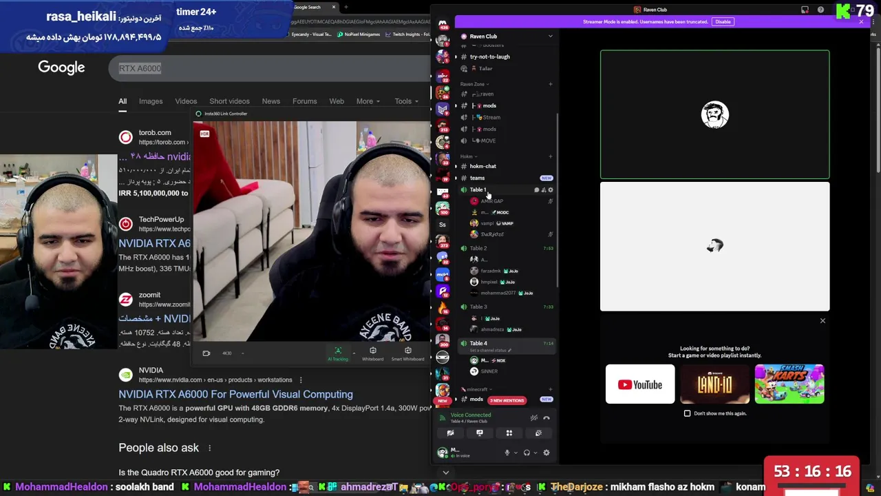
Task: Switch to Web search tab
Action: click(x=337, y=101)
